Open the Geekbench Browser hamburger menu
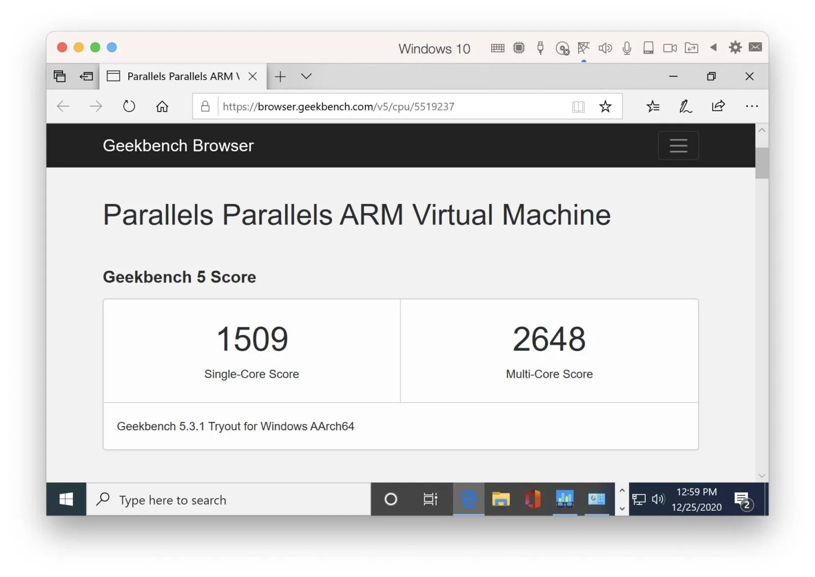The width and height of the screenshot is (815, 577). point(678,146)
